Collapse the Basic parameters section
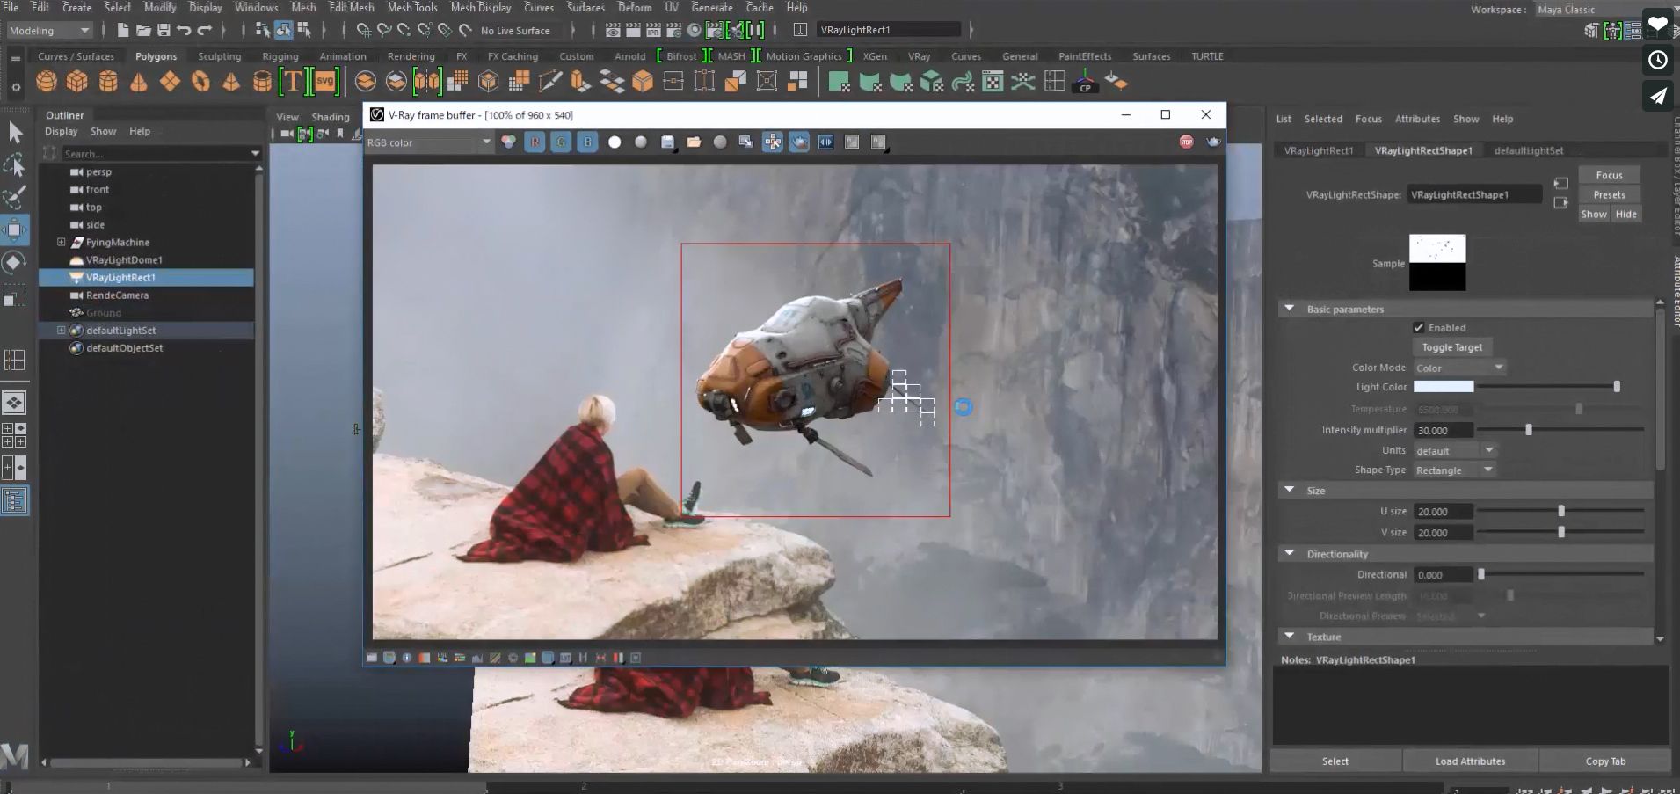This screenshot has width=1680, height=794. [1290, 308]
